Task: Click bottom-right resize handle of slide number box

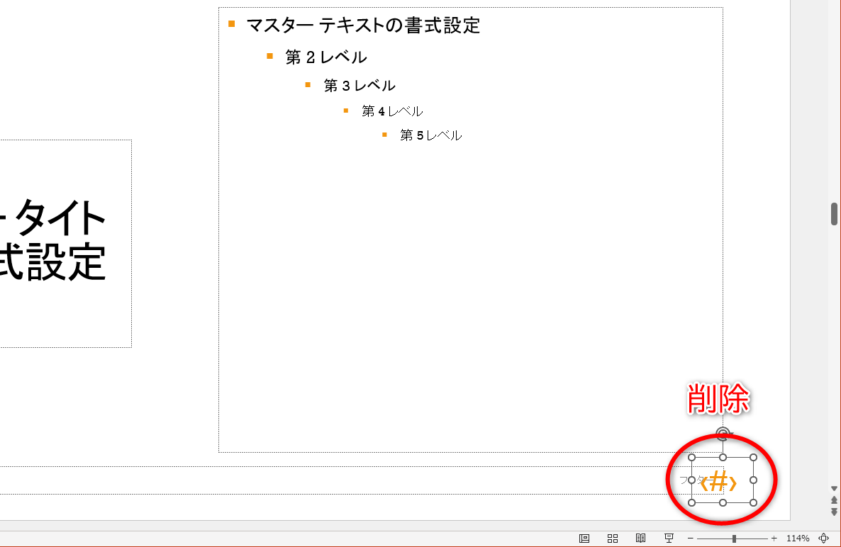Action: [754, 502]
